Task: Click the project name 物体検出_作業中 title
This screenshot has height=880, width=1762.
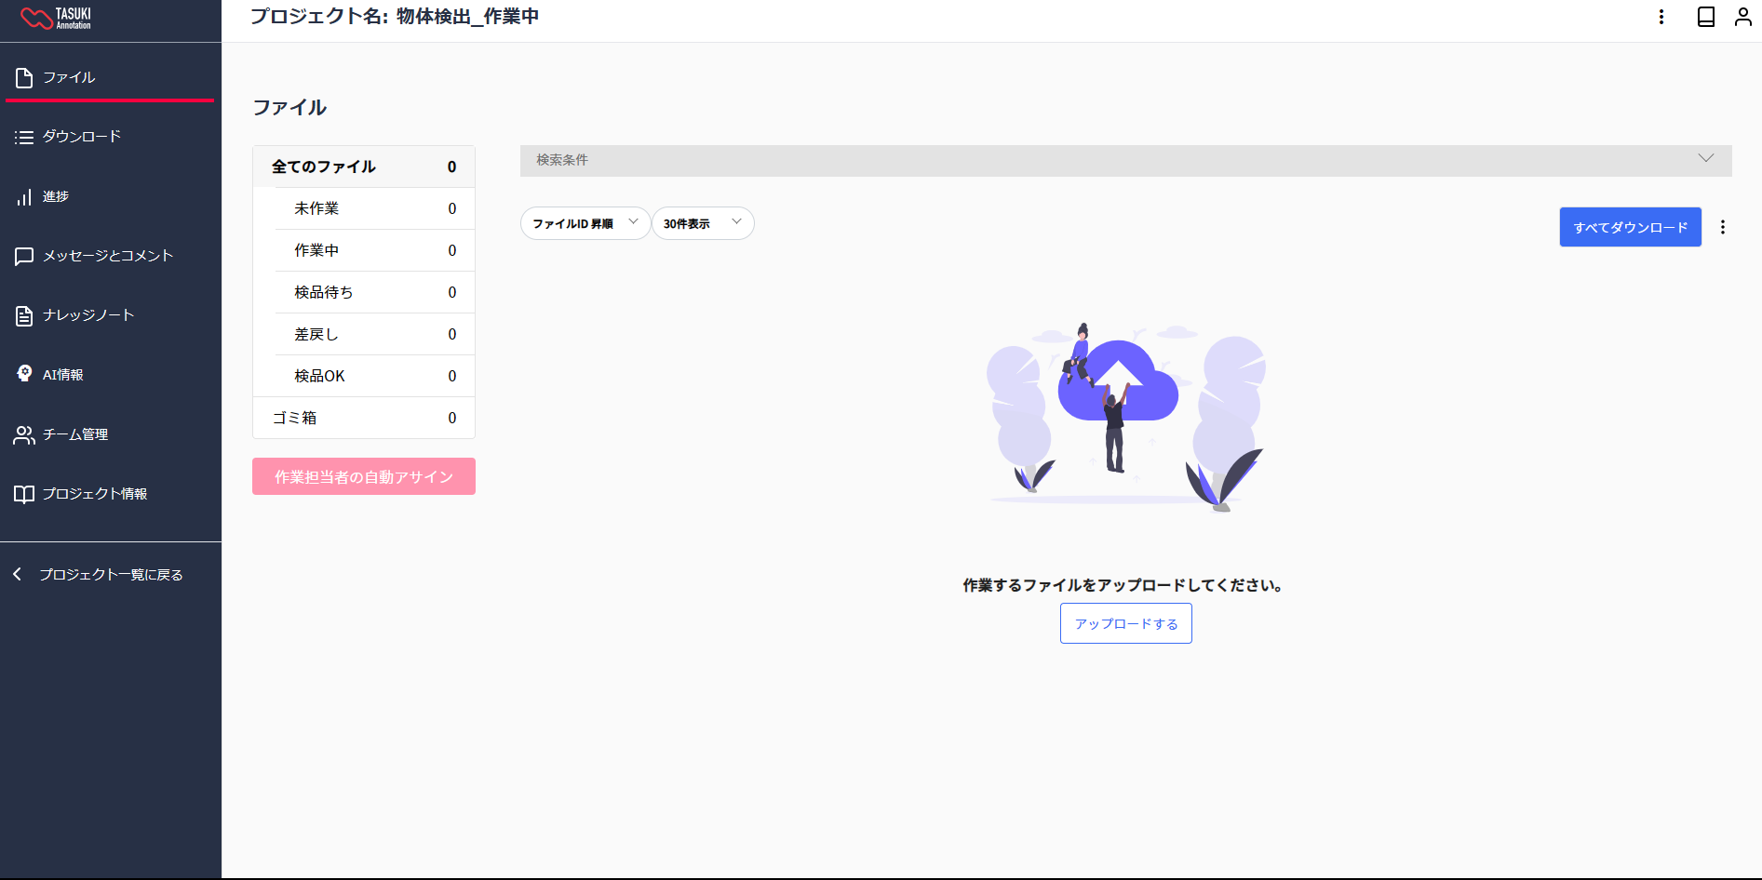Action: [467, 17]
